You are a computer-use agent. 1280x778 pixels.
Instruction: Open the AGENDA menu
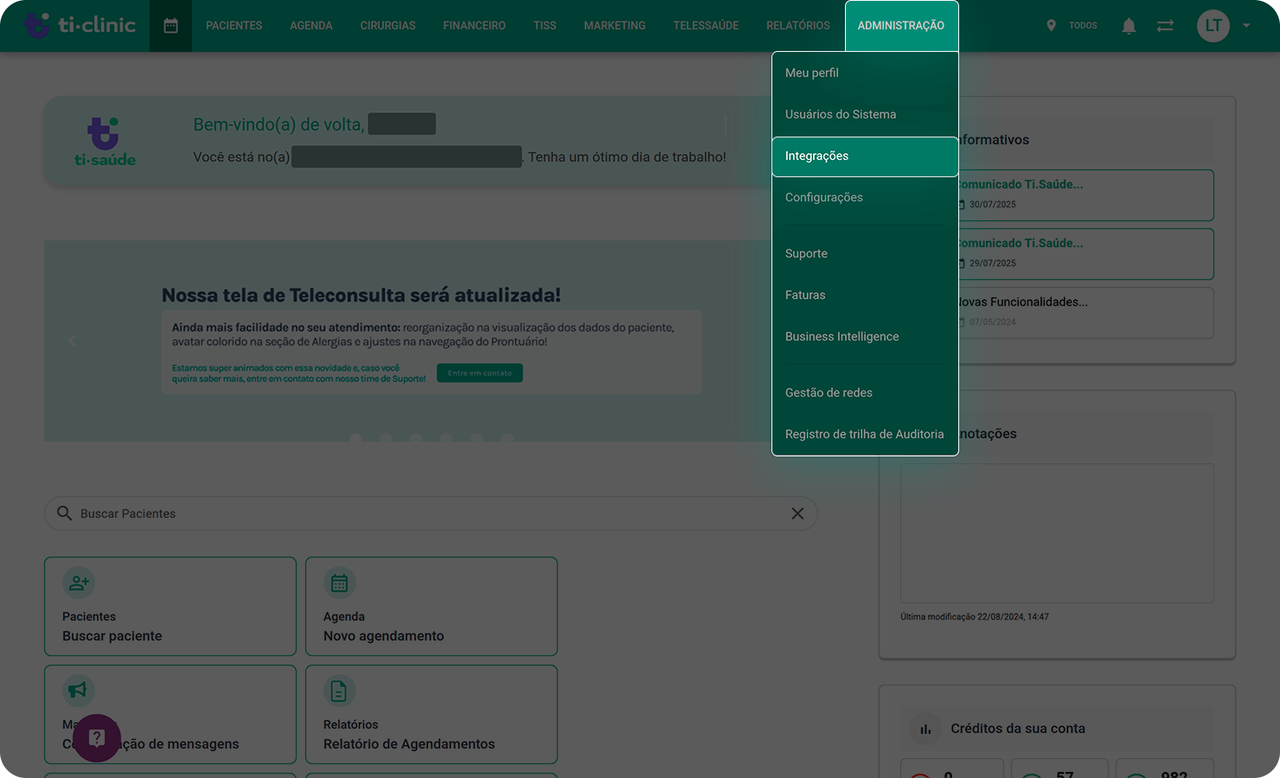pos(311,26)
